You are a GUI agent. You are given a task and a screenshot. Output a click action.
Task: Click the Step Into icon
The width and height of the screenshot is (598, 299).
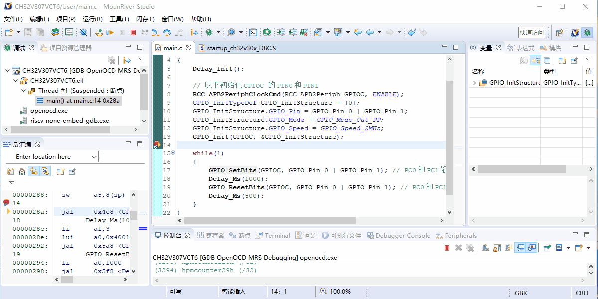(x=155, y=32)
